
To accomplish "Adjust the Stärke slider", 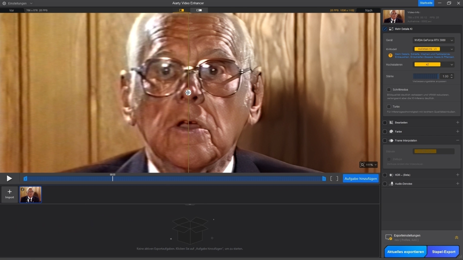I will pyautogui.click(x=426, y=76).
